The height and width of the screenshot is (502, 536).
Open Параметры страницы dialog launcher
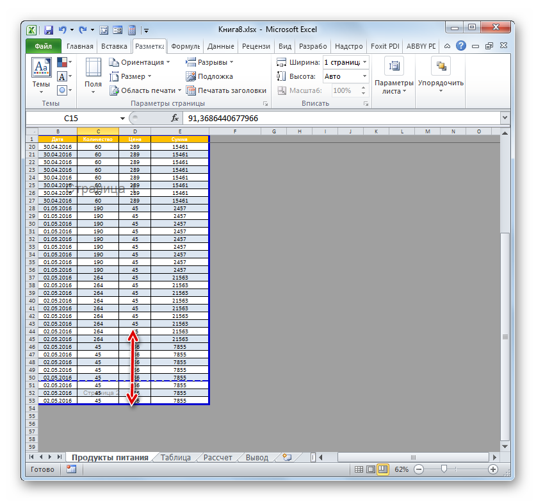265,104
